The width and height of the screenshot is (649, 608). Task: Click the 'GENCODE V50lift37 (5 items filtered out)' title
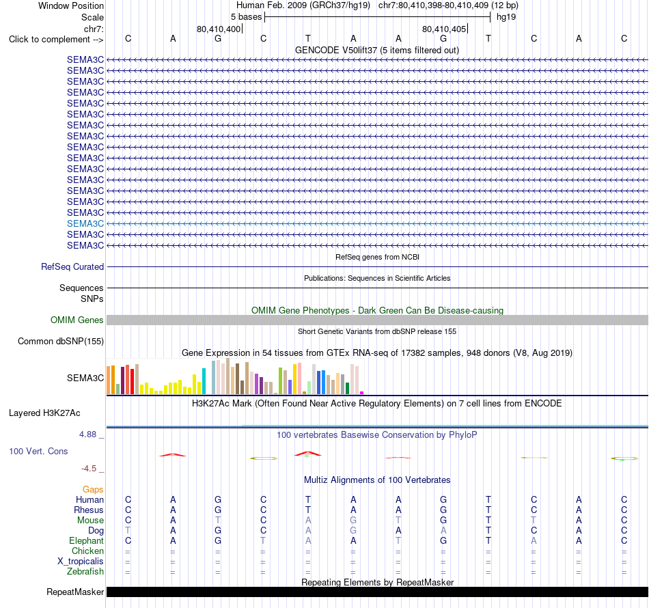pos(376,50)
